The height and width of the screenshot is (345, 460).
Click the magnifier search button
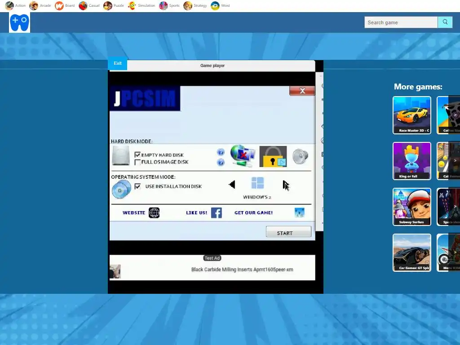445,22
